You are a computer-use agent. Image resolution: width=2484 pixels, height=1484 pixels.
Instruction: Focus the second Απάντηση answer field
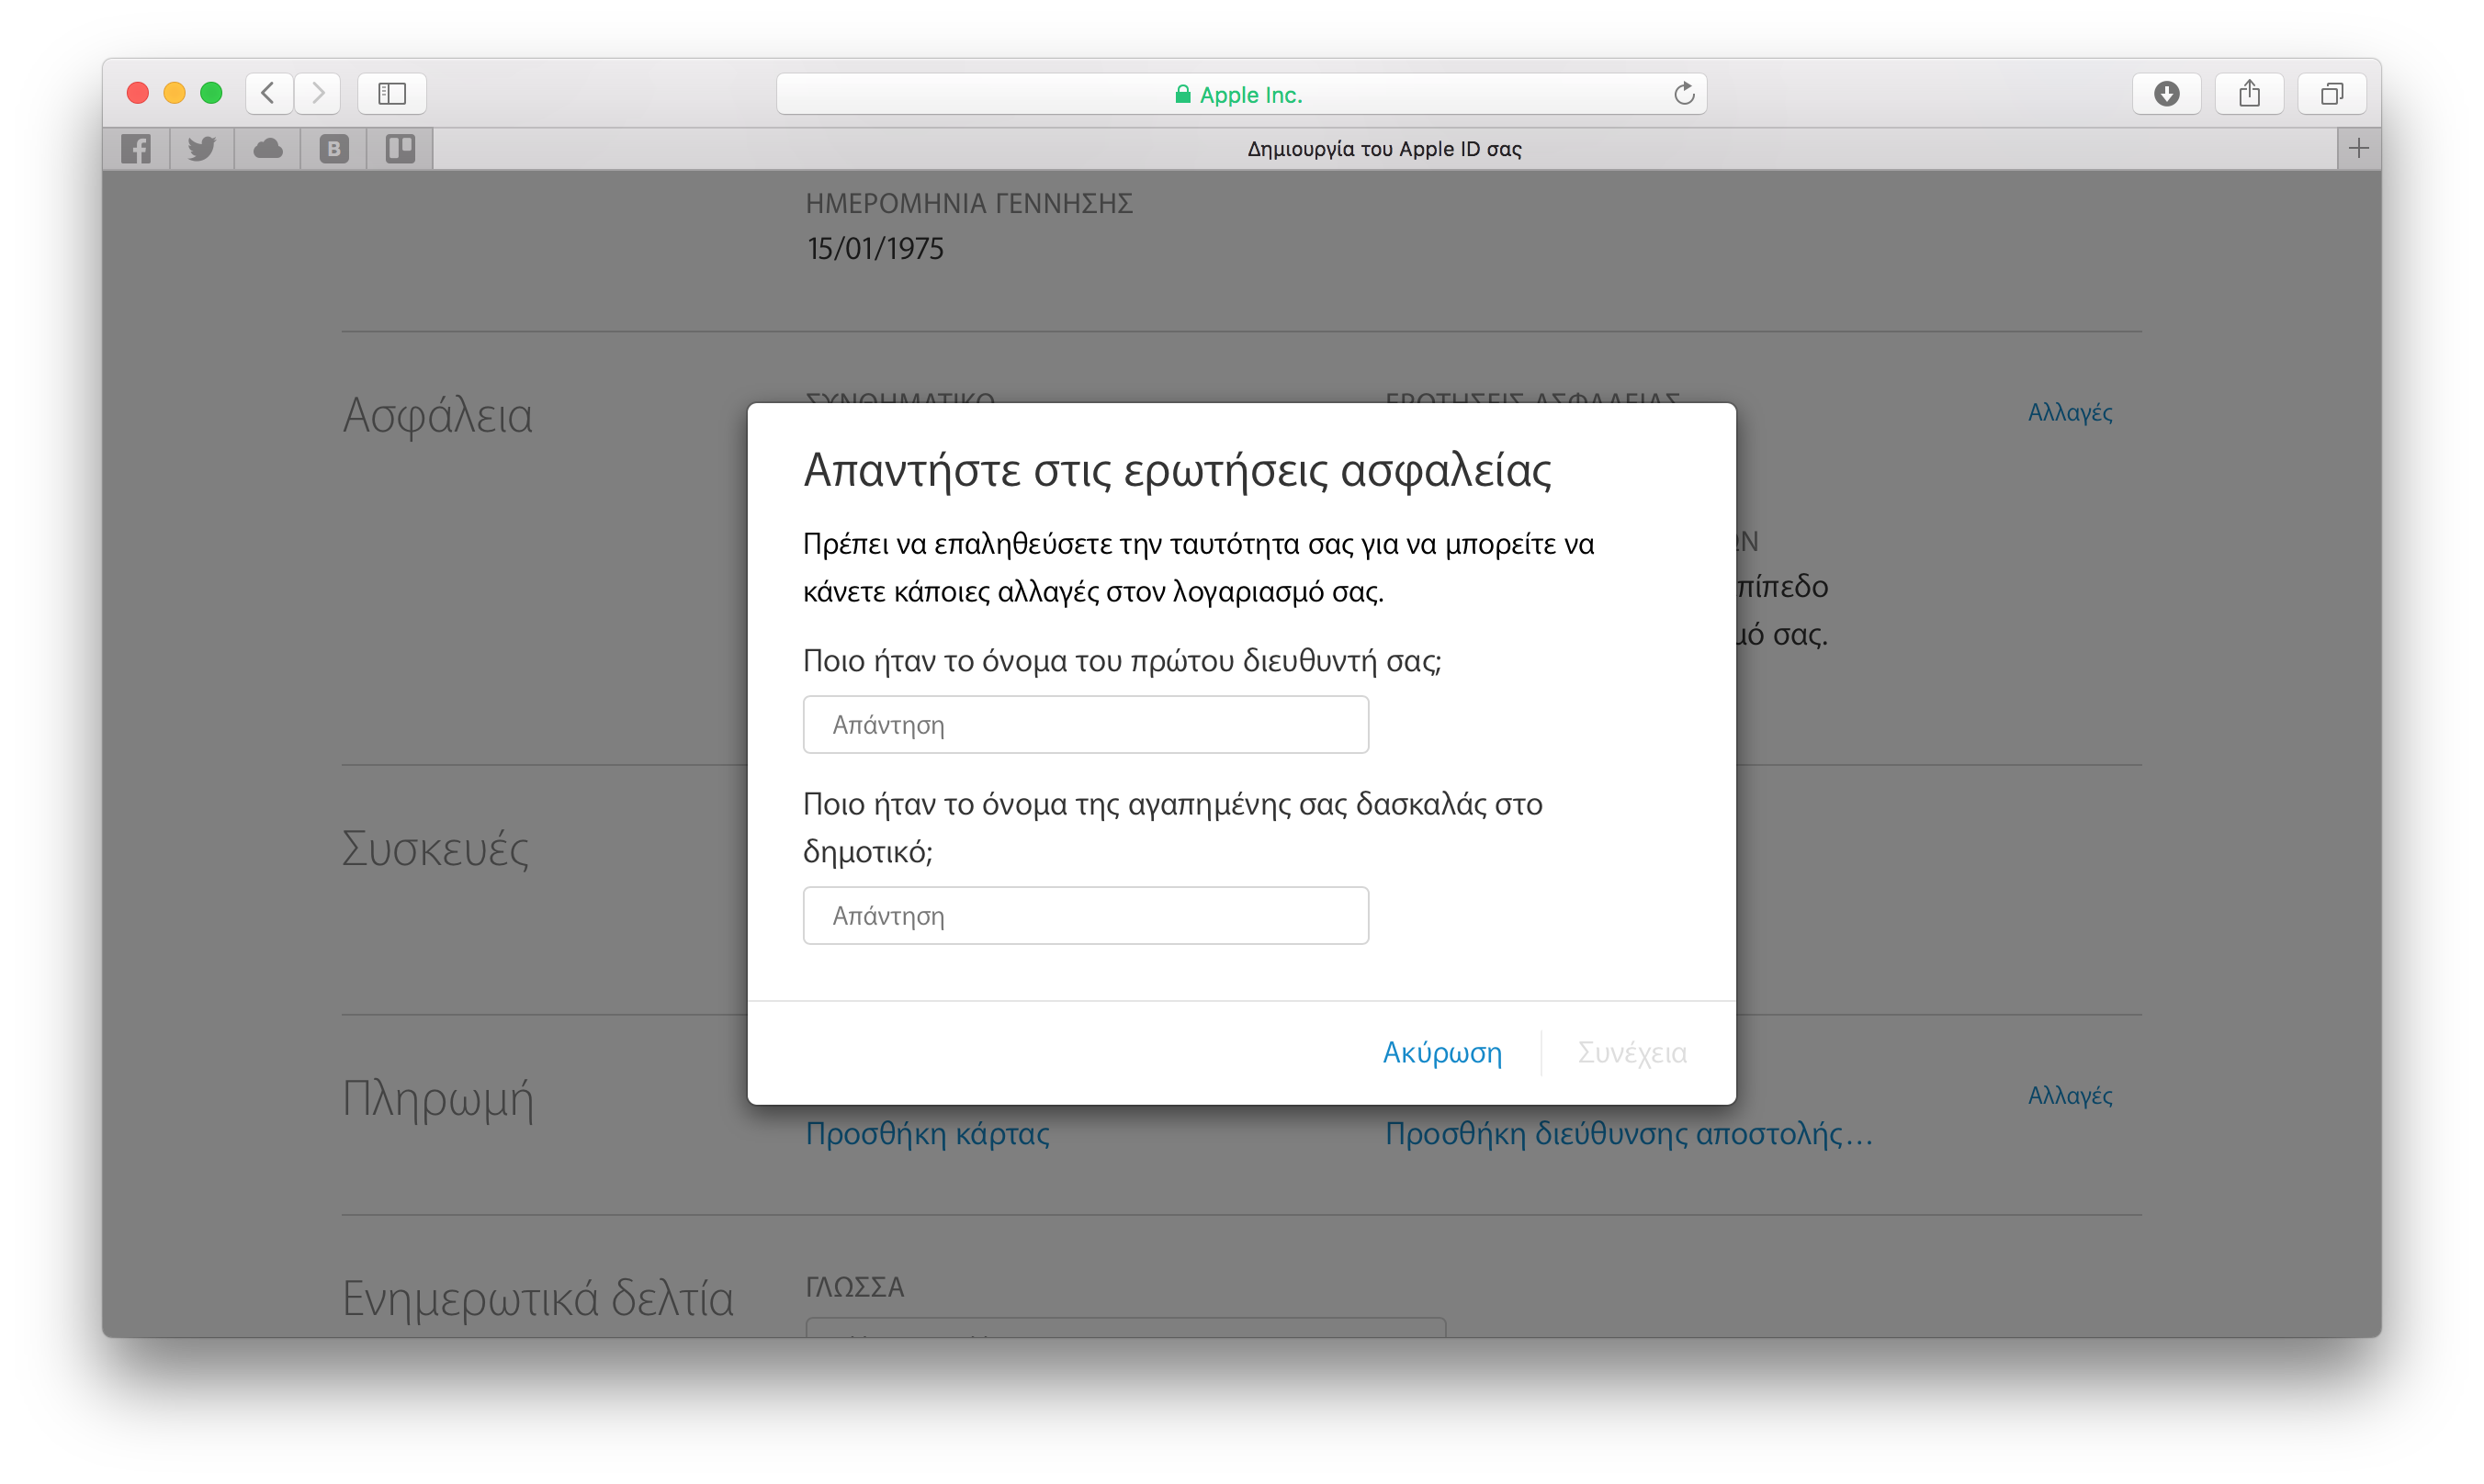coord(1086,915)
